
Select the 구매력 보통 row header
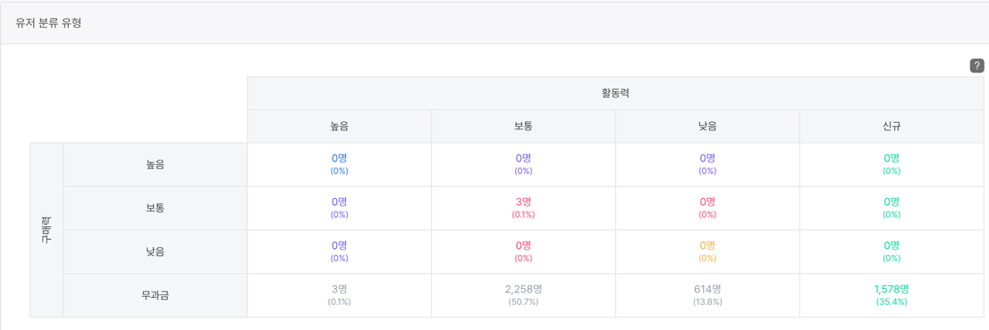(x=156, y=208)
